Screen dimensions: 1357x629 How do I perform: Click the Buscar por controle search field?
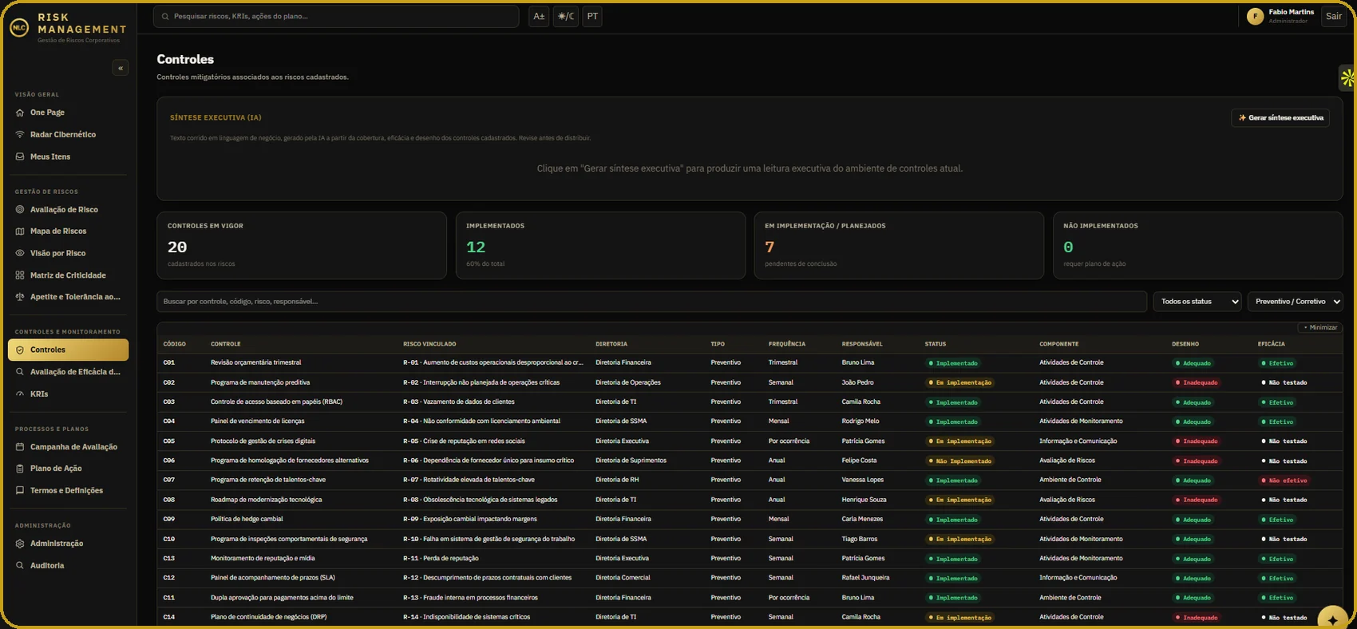point(651,302)
